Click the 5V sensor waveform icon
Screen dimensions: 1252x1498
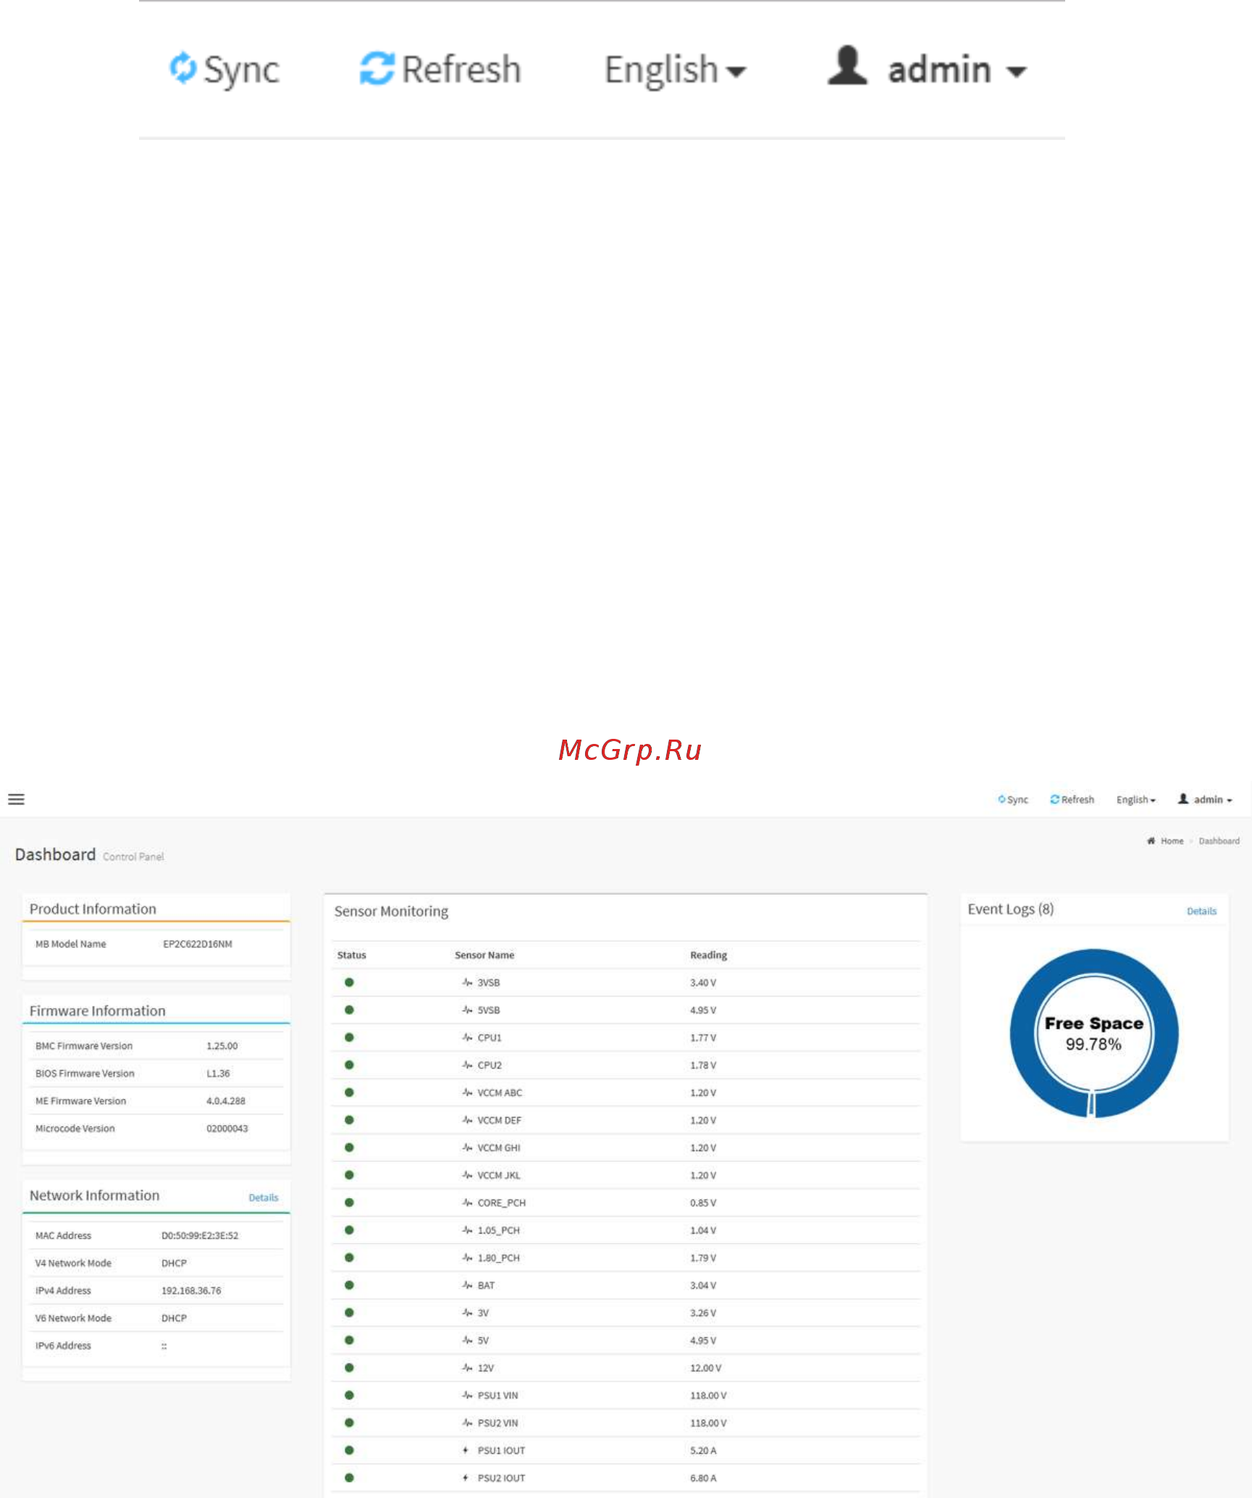[468, 1340]
